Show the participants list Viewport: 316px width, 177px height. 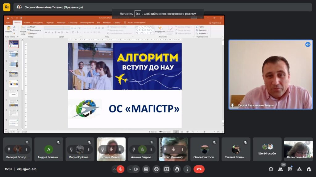[x=281, y=169]
